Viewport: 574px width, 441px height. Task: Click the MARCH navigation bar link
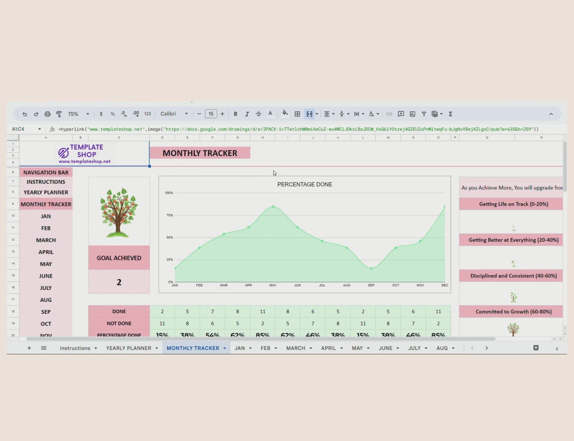46,240
